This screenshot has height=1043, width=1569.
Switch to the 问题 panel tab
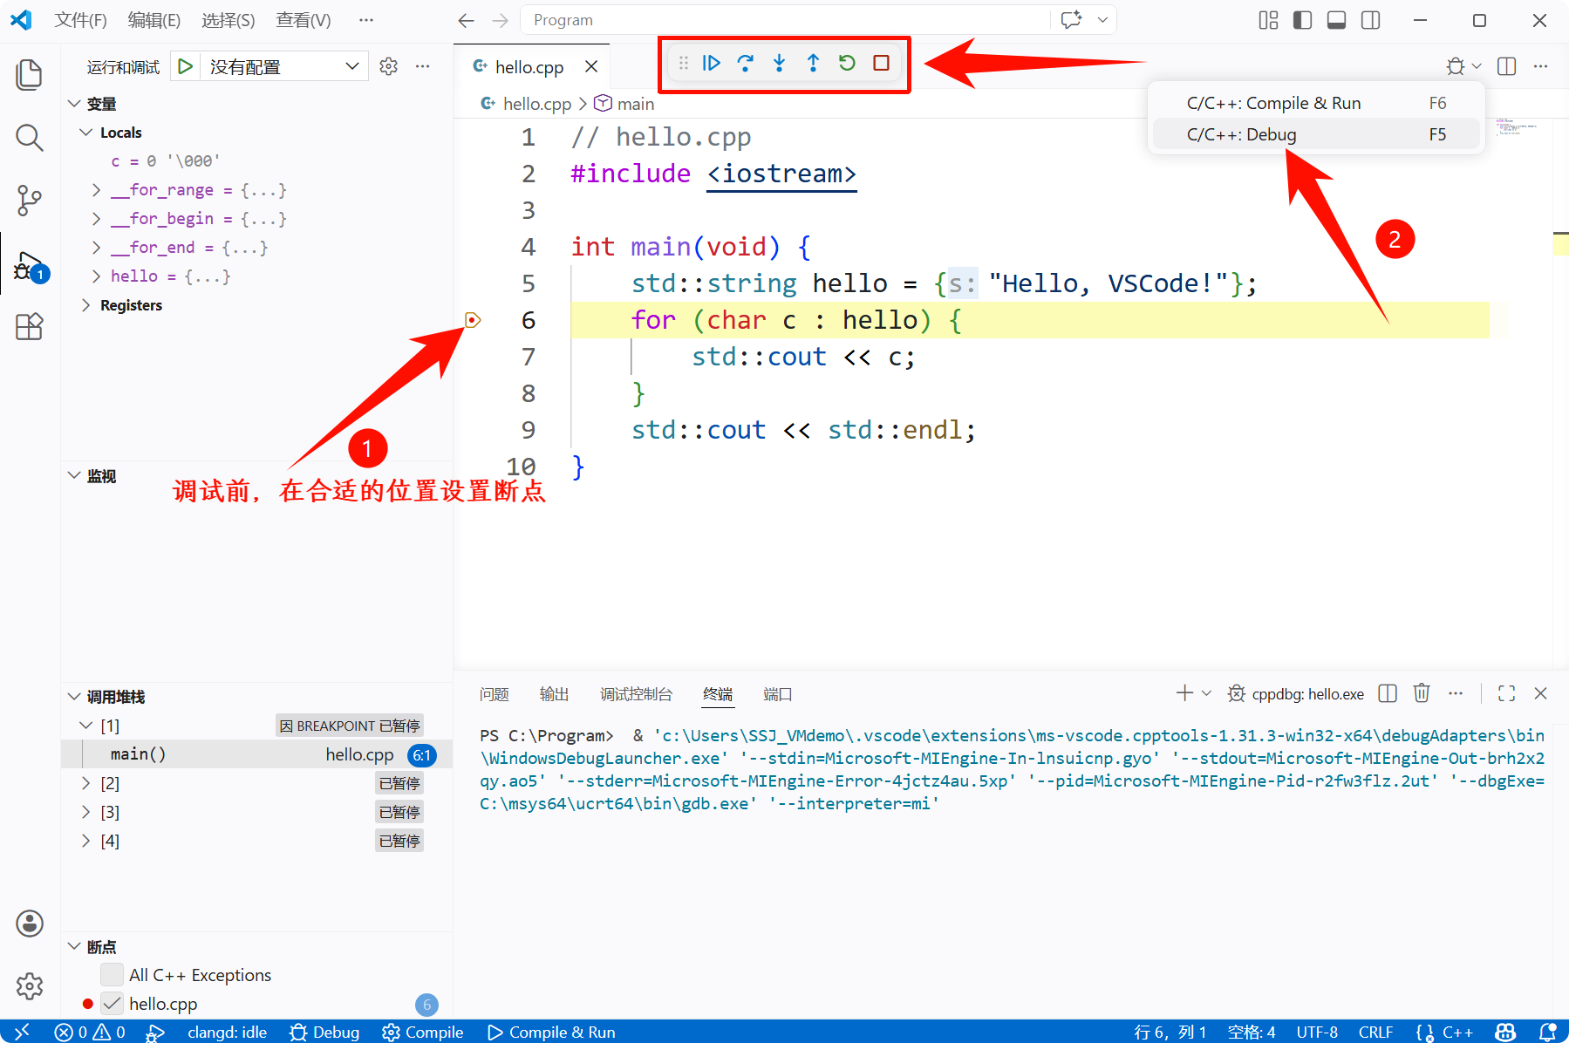tap(495, 694)
